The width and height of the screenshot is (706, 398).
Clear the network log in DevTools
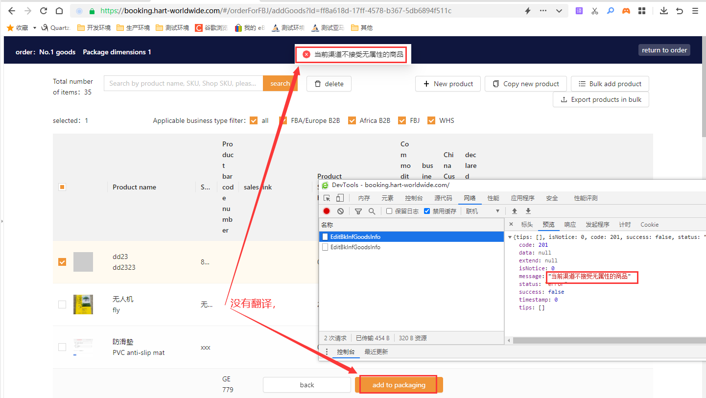340,211
